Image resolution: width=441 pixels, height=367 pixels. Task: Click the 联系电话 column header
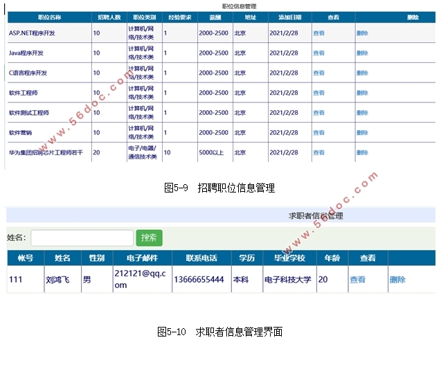click(x=201, y=258)
